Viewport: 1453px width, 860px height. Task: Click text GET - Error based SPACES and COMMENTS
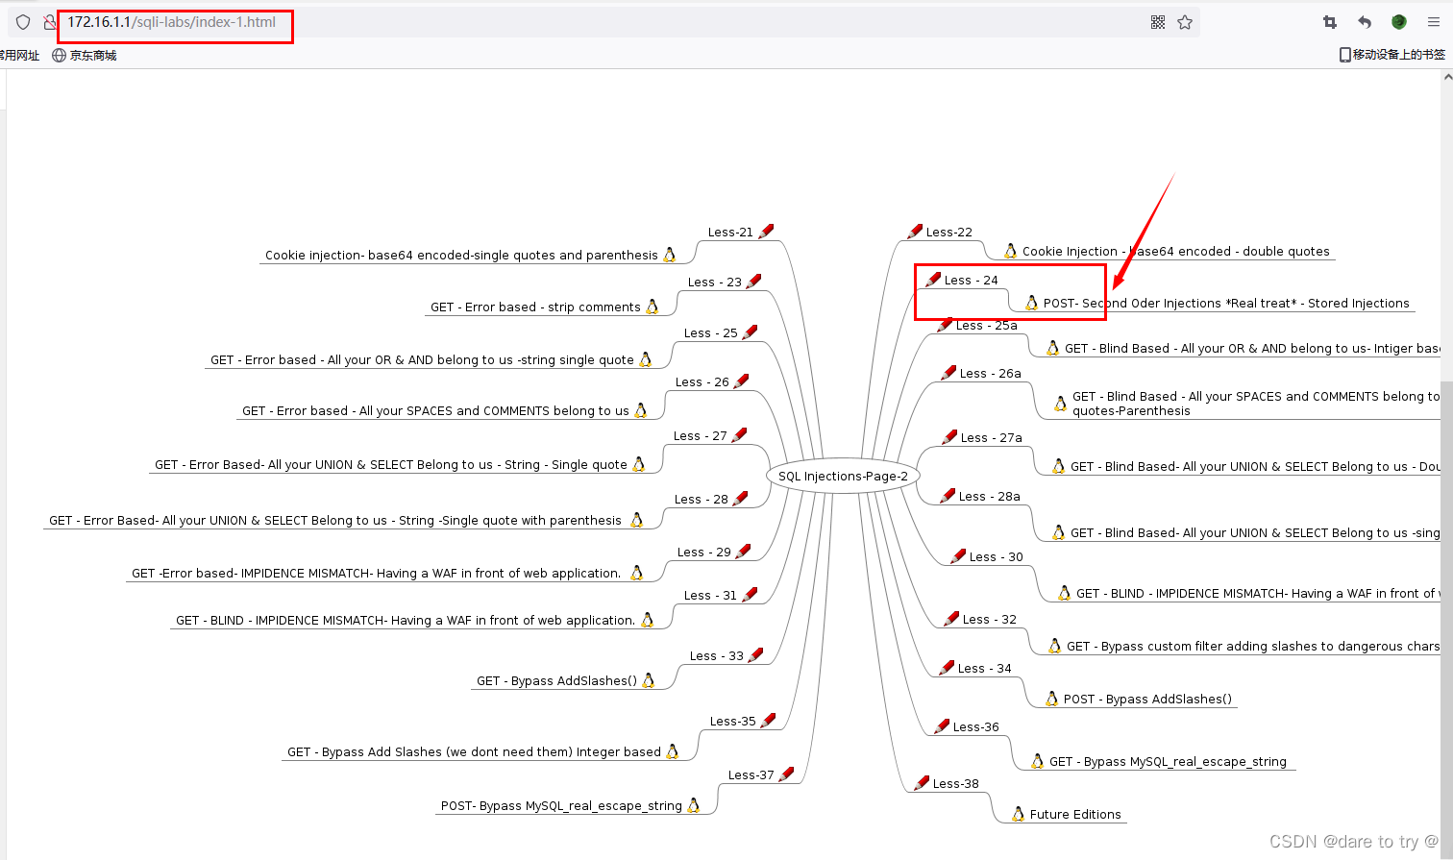click(435, 411)
